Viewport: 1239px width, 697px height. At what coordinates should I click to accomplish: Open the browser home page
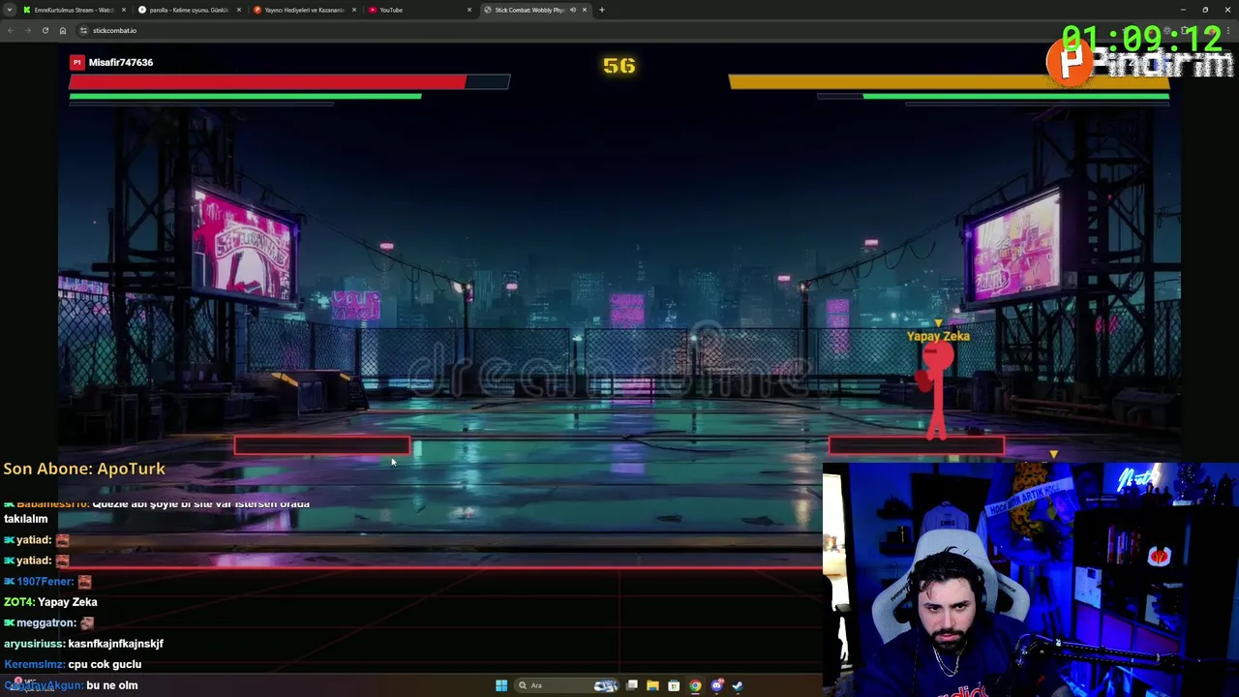[x=62, y=30]
